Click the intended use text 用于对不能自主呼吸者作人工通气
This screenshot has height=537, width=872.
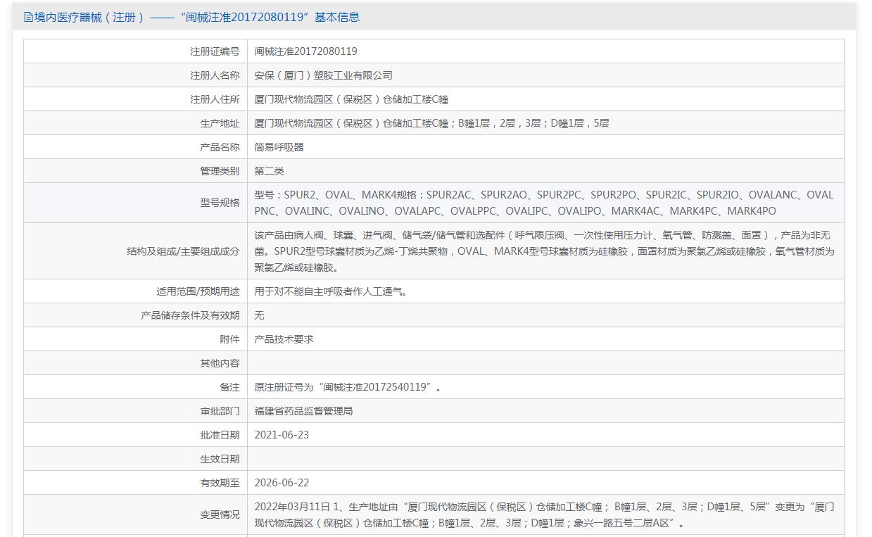(331, 291)
